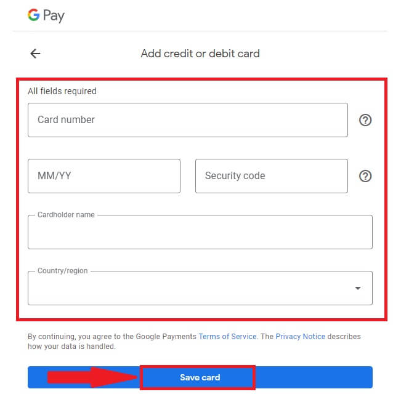Viewport: 393px width, 405px height.
Task: Click the Cardholder name label
Action: pos(66,215)
